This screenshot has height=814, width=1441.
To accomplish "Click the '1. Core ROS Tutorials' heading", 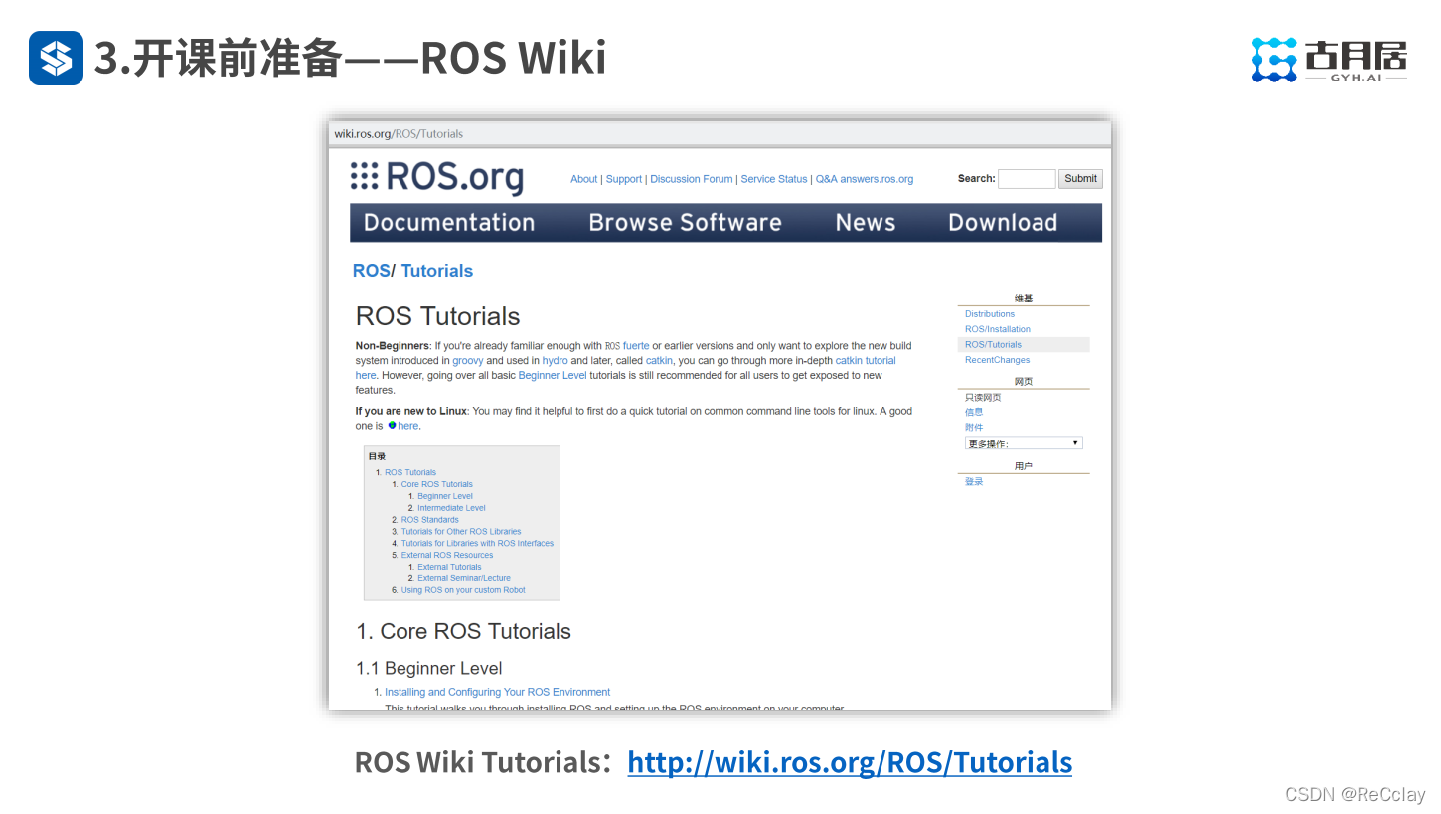I will click(464, 632).
